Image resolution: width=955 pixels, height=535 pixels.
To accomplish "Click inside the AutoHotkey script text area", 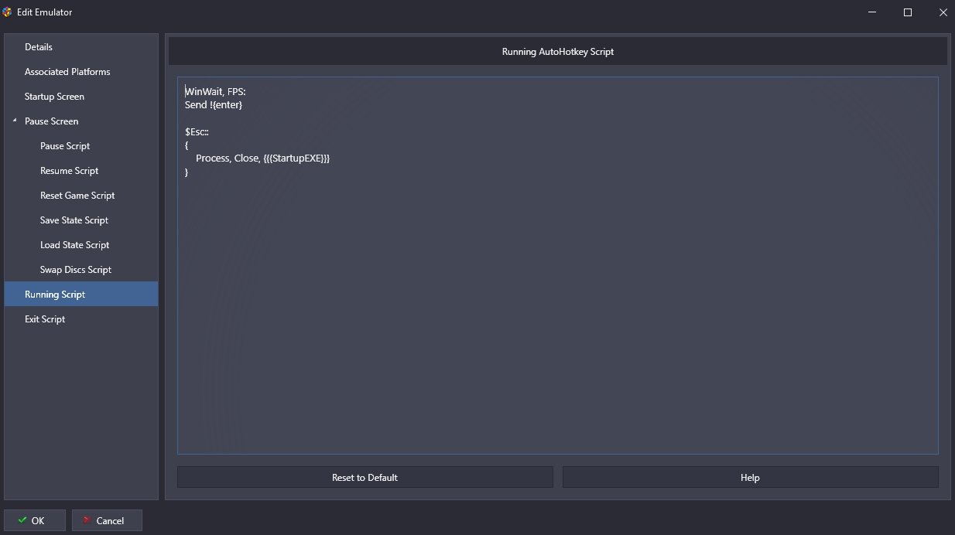I will (557, 265).
